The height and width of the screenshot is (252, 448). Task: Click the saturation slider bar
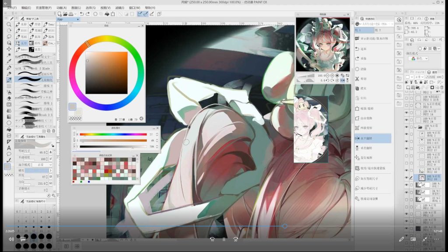click(113, 140)
